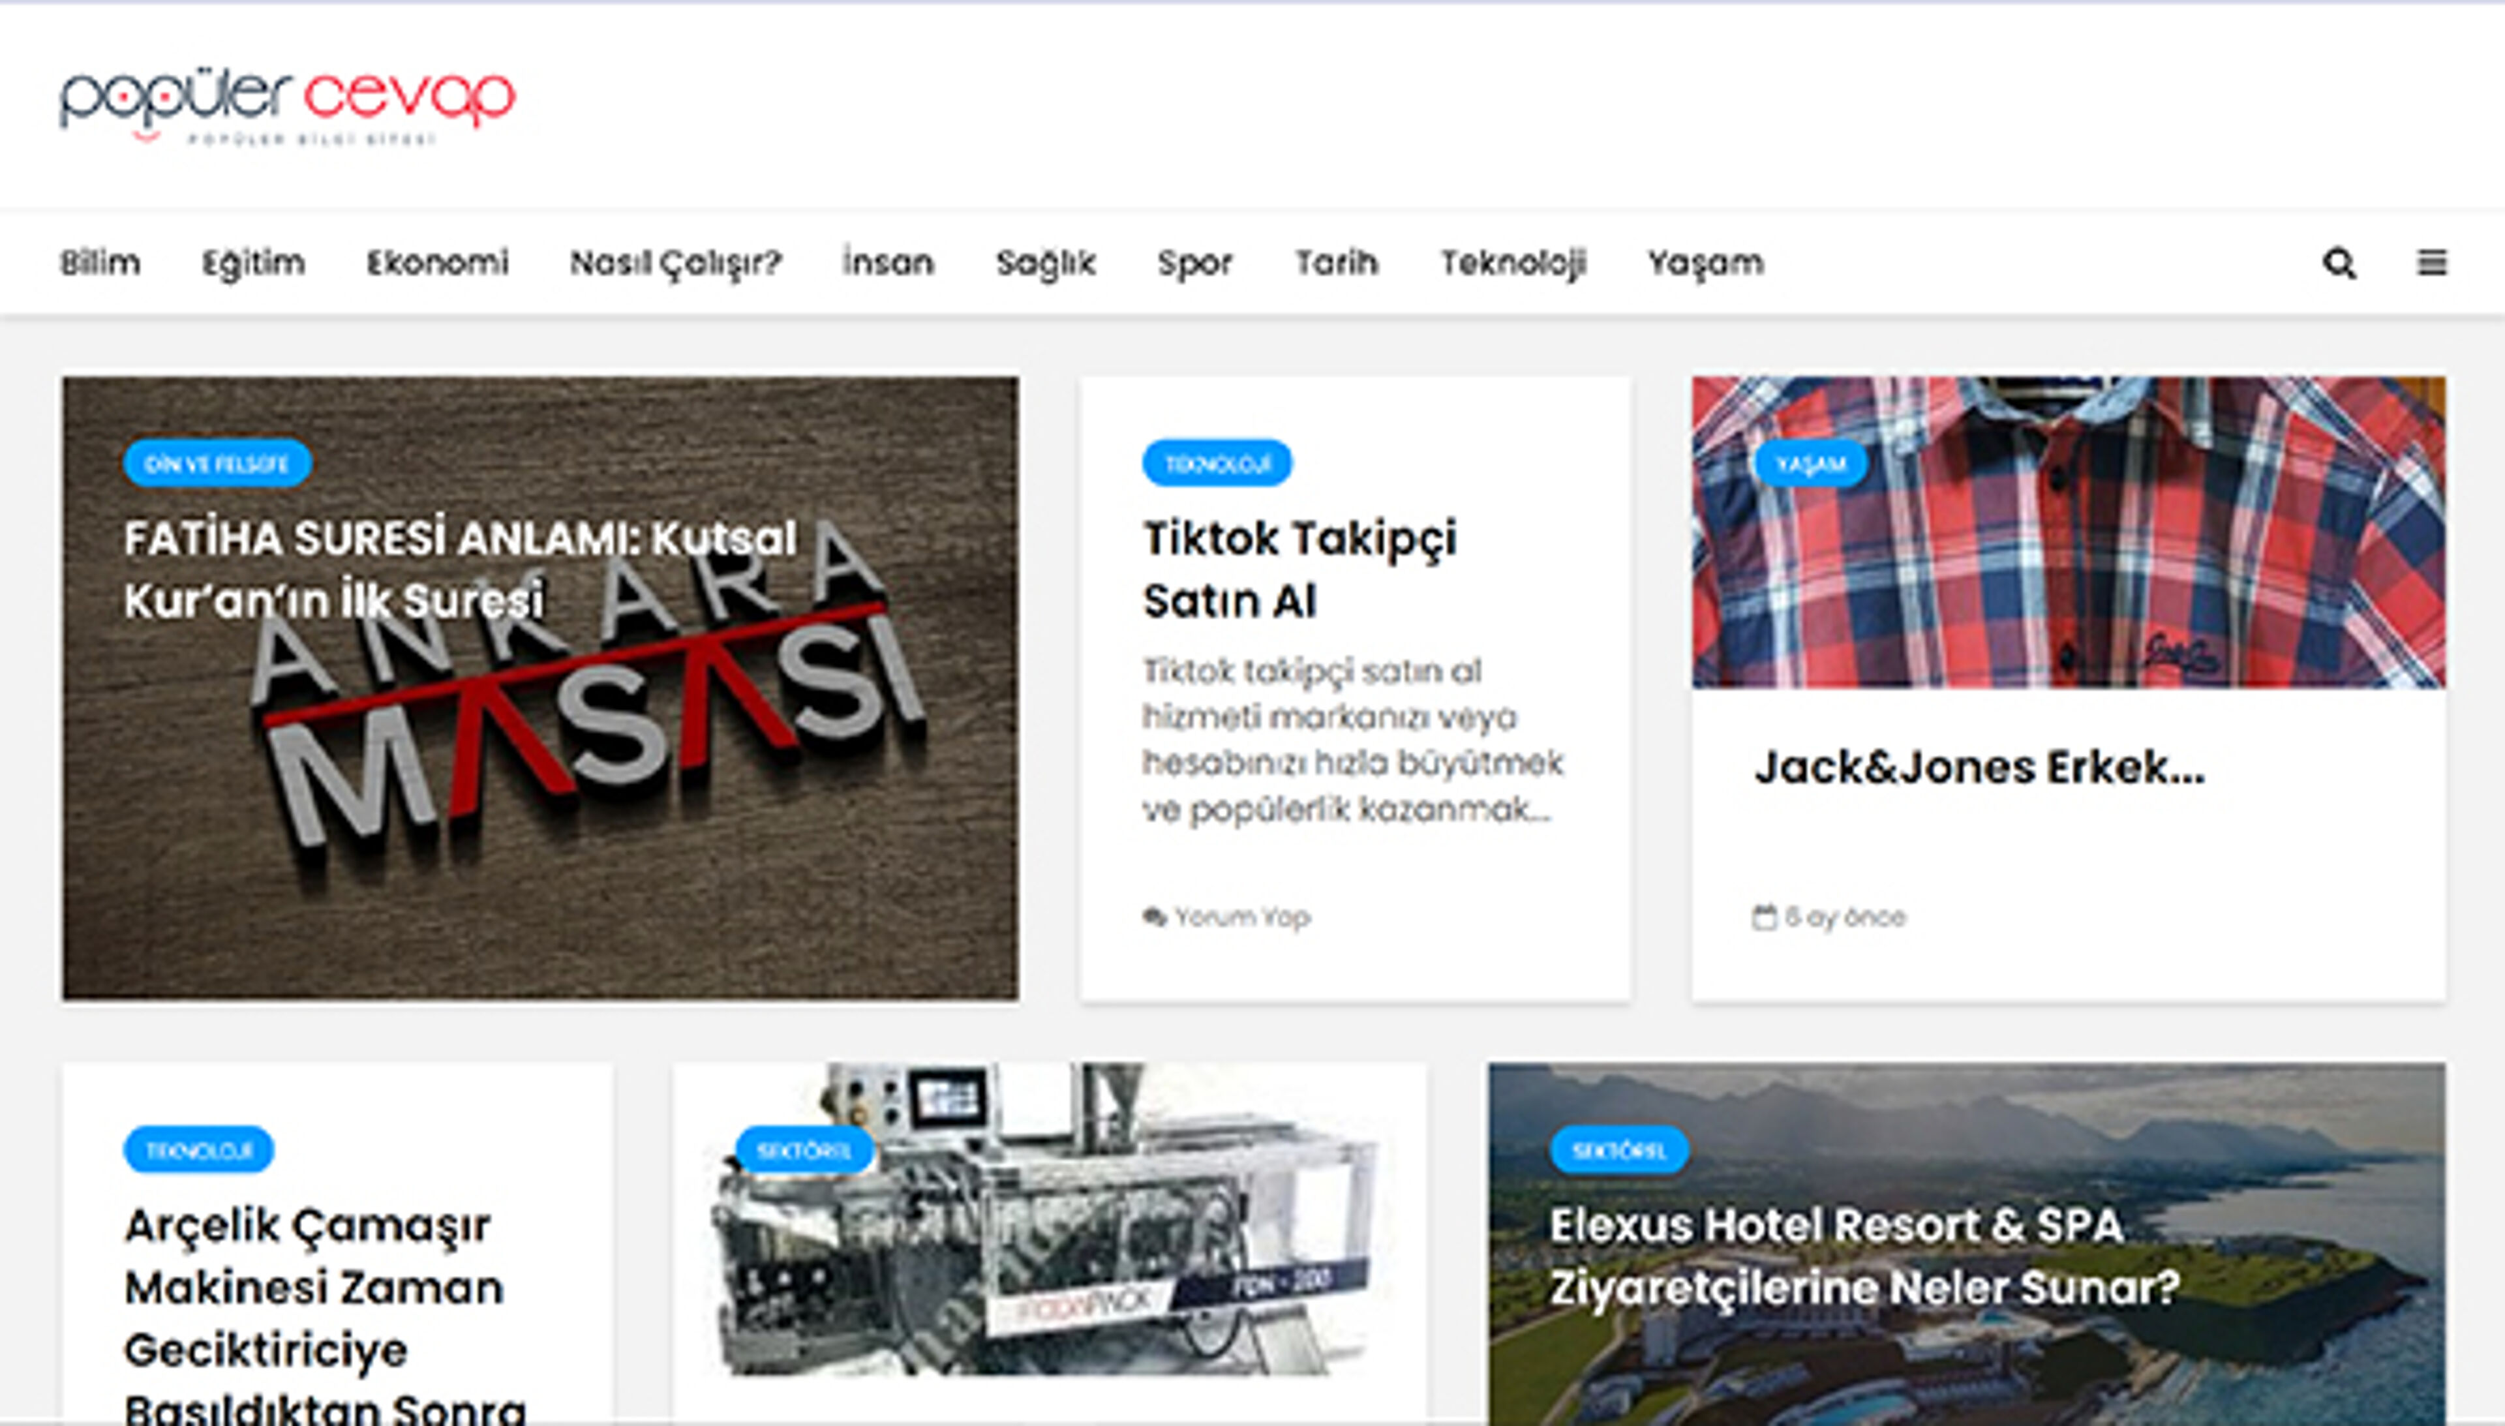2505x1426 pixels.
Task: Click the calendar icon near 5 ay önce
Action: (x=1763, y=918)
